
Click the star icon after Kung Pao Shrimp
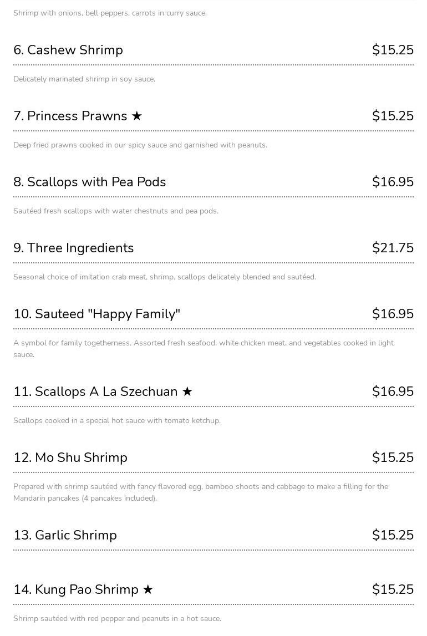148,589
